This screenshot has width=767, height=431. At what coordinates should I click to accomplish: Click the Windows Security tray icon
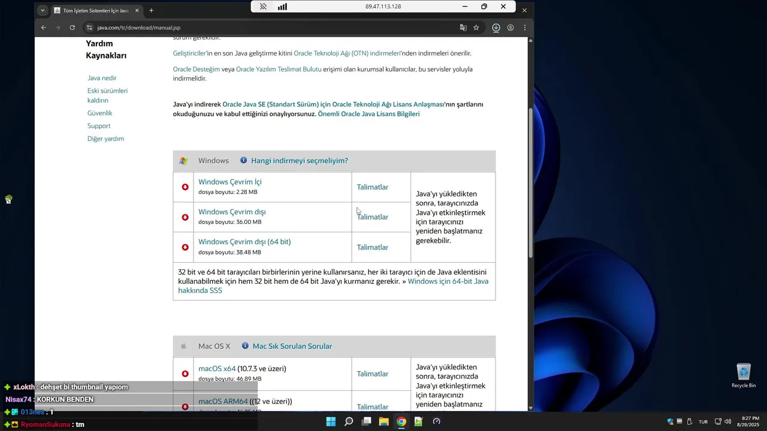pos(671,421)
